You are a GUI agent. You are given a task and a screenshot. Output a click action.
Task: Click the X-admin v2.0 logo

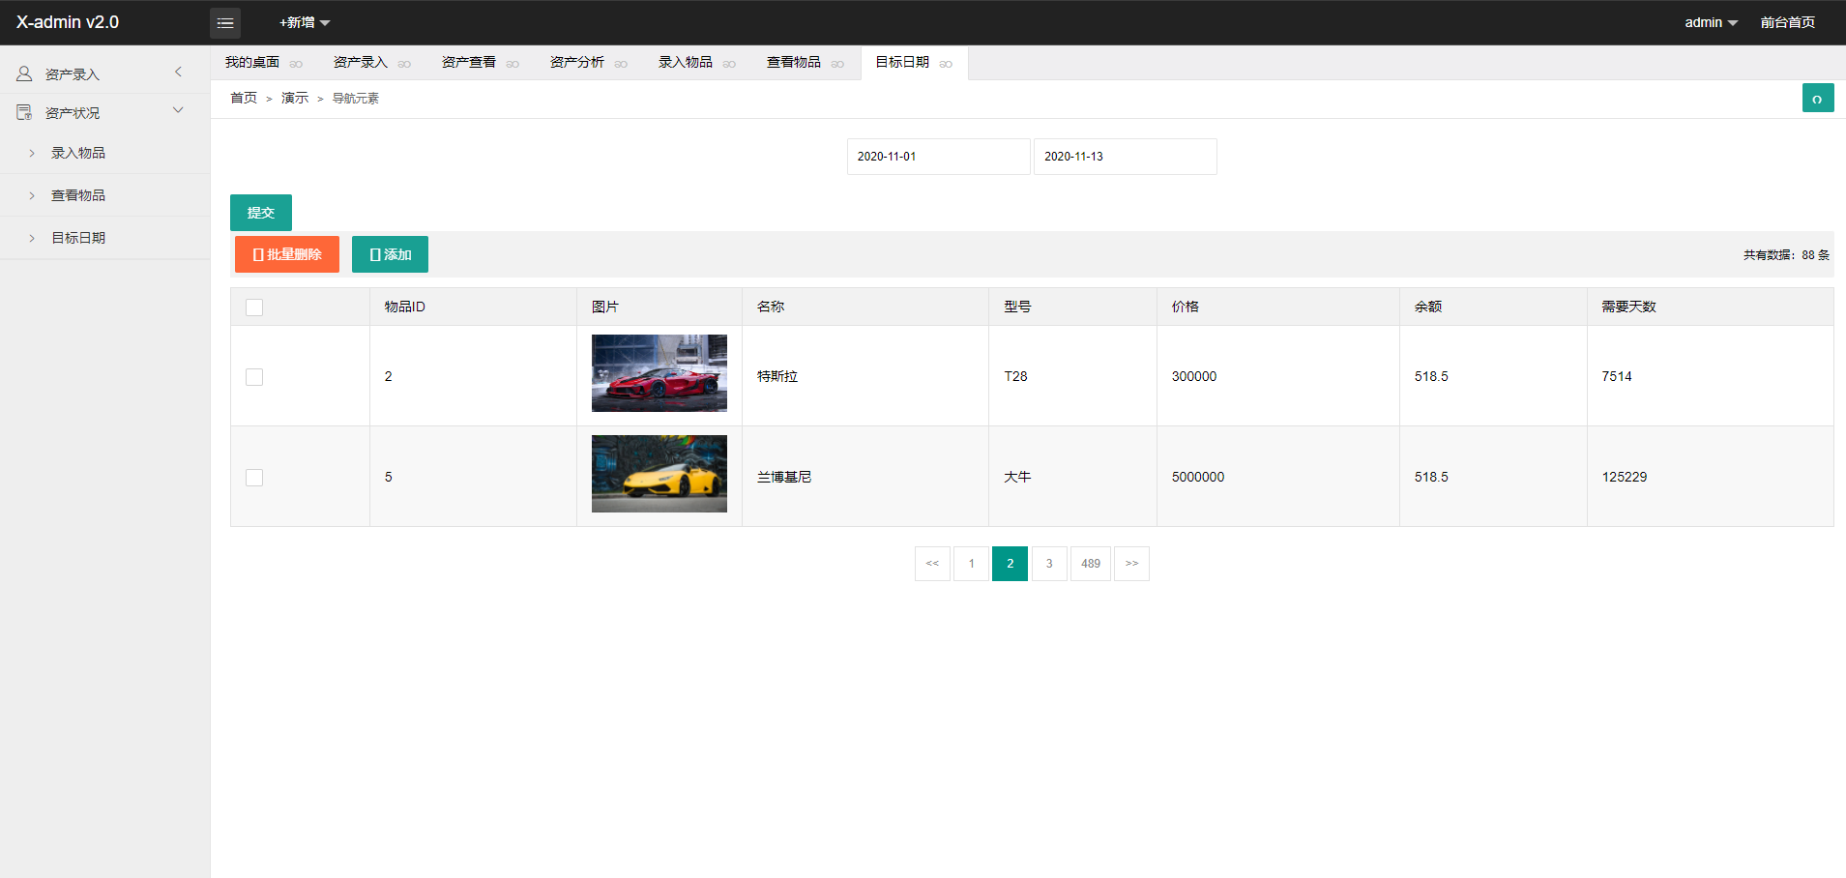[68, 22]
